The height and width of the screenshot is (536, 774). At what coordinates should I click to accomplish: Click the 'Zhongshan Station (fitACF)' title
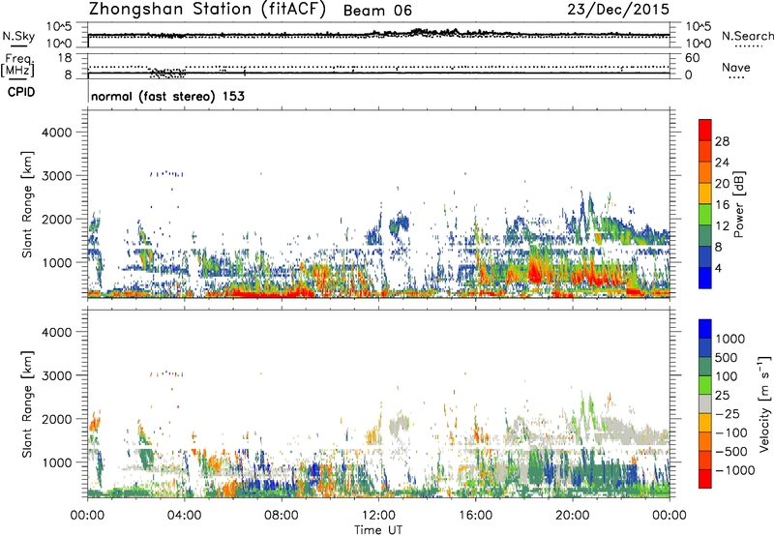(x=207, y=10)
